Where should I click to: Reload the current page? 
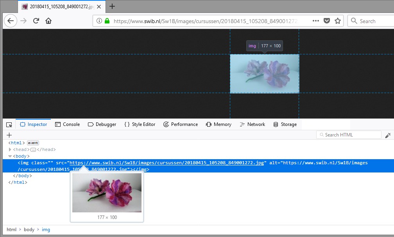coord(36,21)
